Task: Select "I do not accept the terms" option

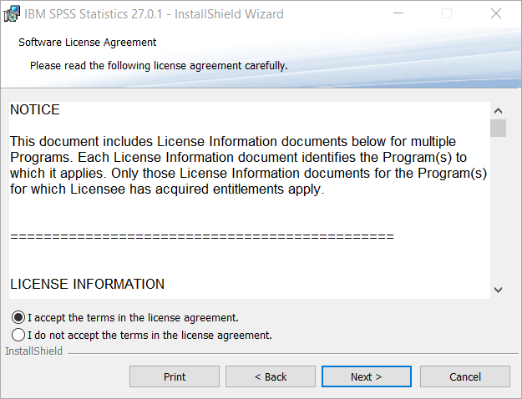Action: point(18,335)
